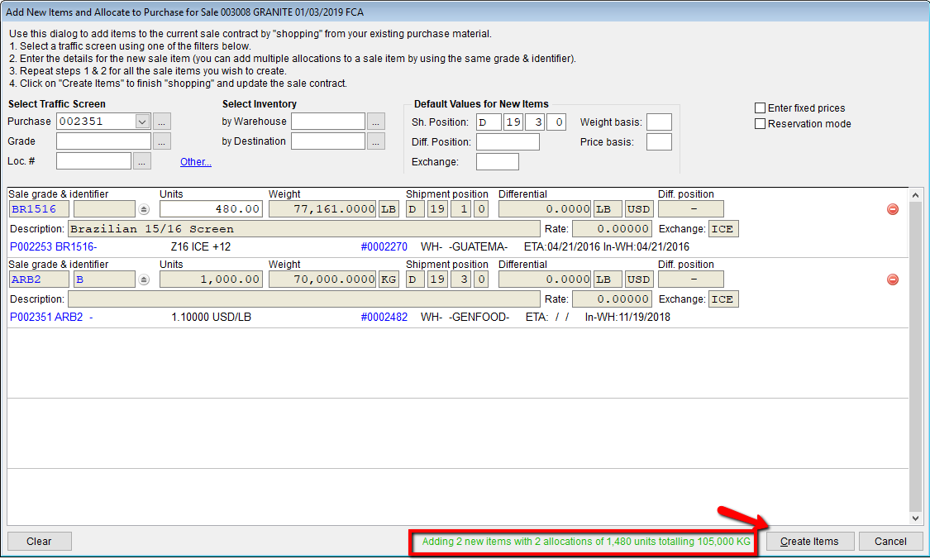The height and width of the screenshot is (559, 930).
Task: Open the Loc. # lookup ellipsis button
Action: 141,161
